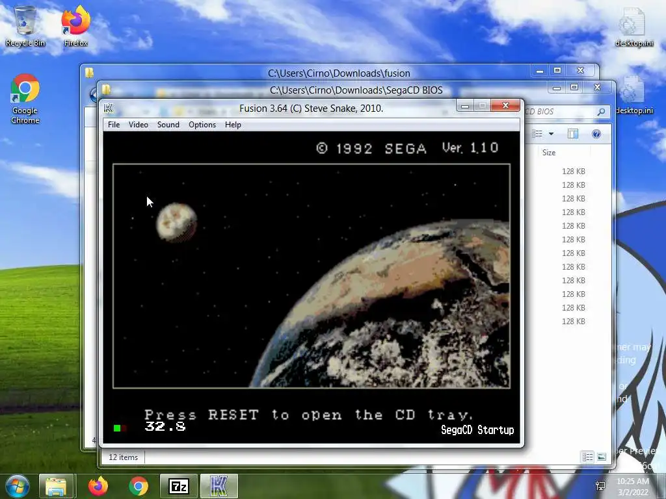Switch to details view in status bar

tap(588, 457)
